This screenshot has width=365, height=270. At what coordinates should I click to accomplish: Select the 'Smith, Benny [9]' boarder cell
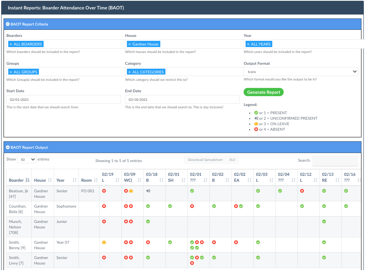pos(19,245)
